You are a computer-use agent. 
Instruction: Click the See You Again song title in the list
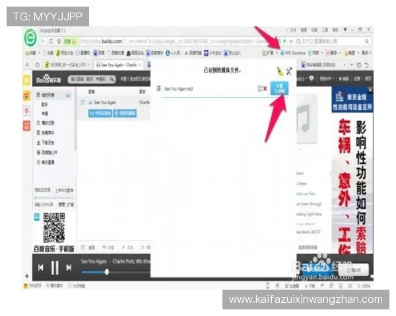(105, 103)
